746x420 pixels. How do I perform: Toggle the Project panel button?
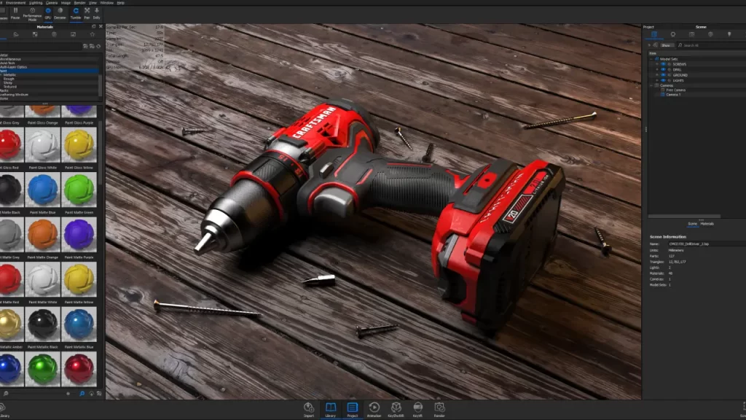353,410
